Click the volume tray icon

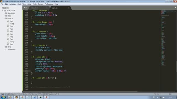click(x=164, y=97)
